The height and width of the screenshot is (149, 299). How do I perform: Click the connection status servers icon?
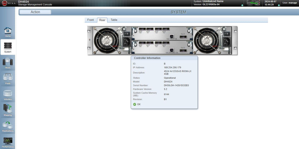tap(253, 3)
